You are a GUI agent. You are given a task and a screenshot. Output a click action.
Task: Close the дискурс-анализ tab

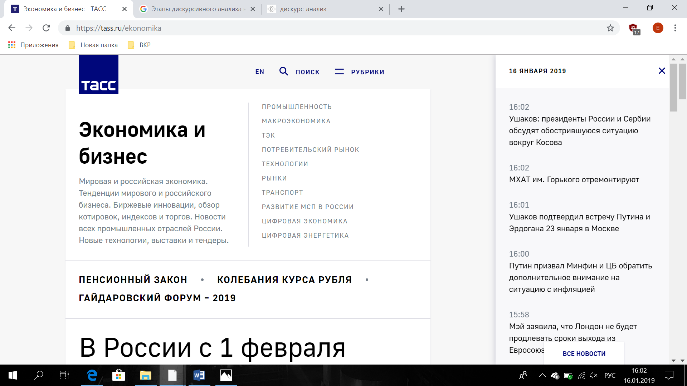(x=381, y=9)
